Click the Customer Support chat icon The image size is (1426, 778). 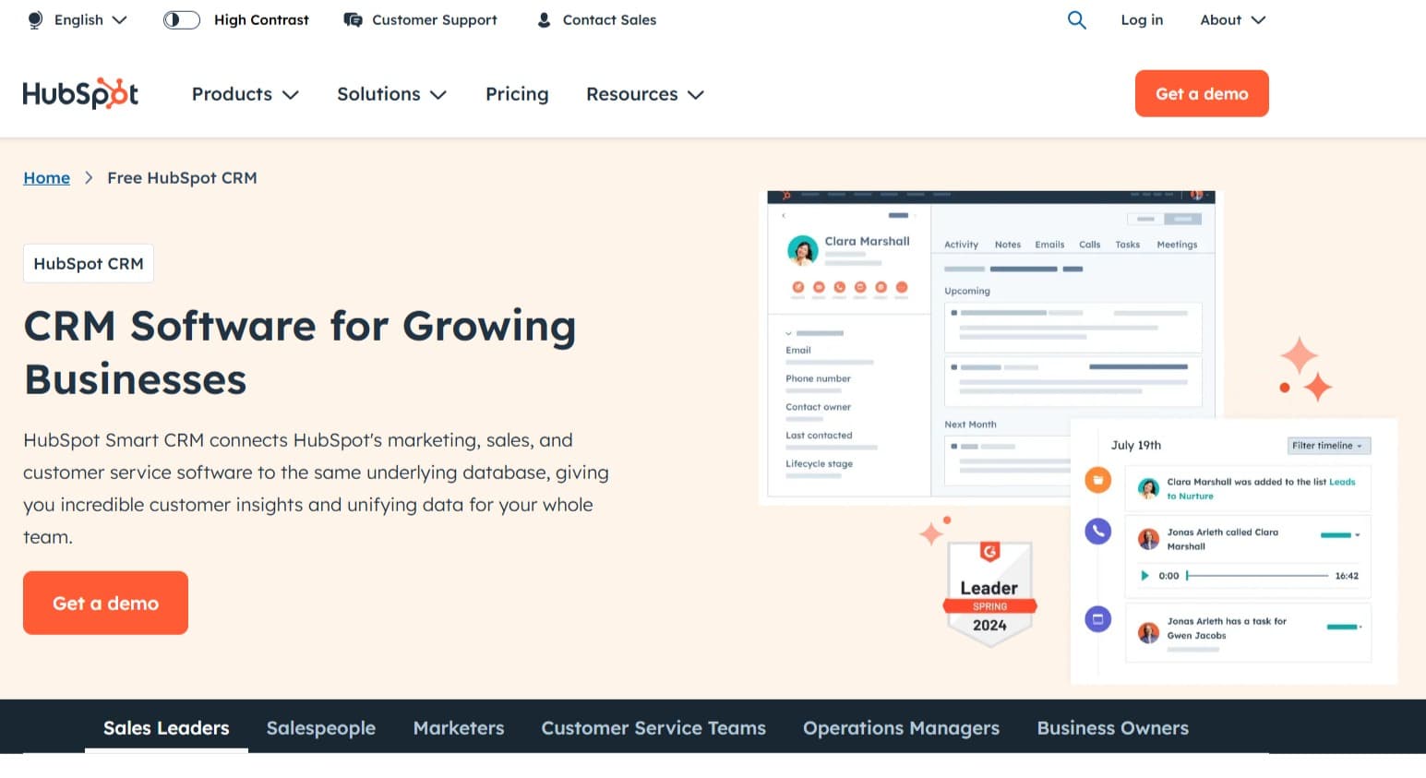coord(353,20)
